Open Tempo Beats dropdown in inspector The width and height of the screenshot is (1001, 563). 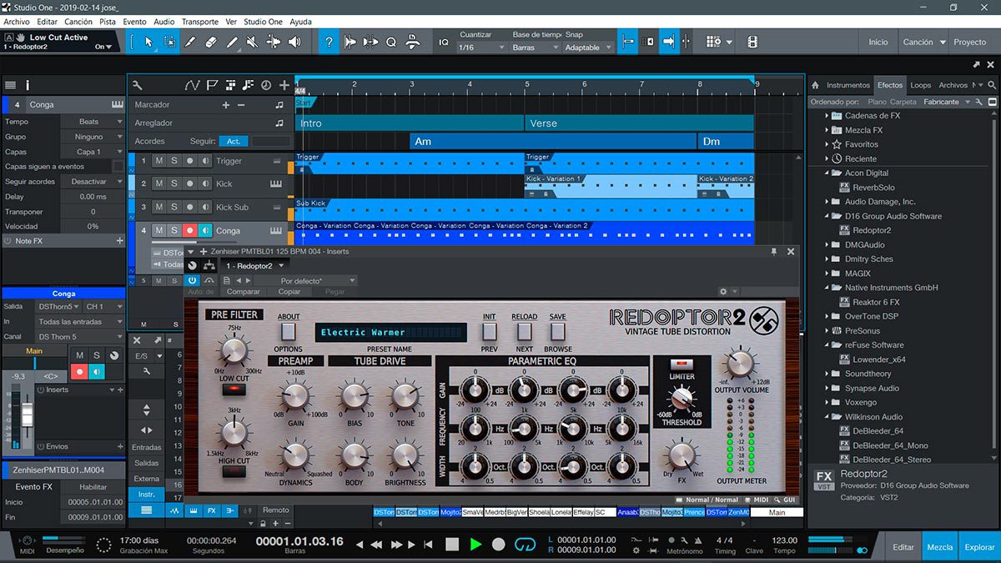(92, 122)
